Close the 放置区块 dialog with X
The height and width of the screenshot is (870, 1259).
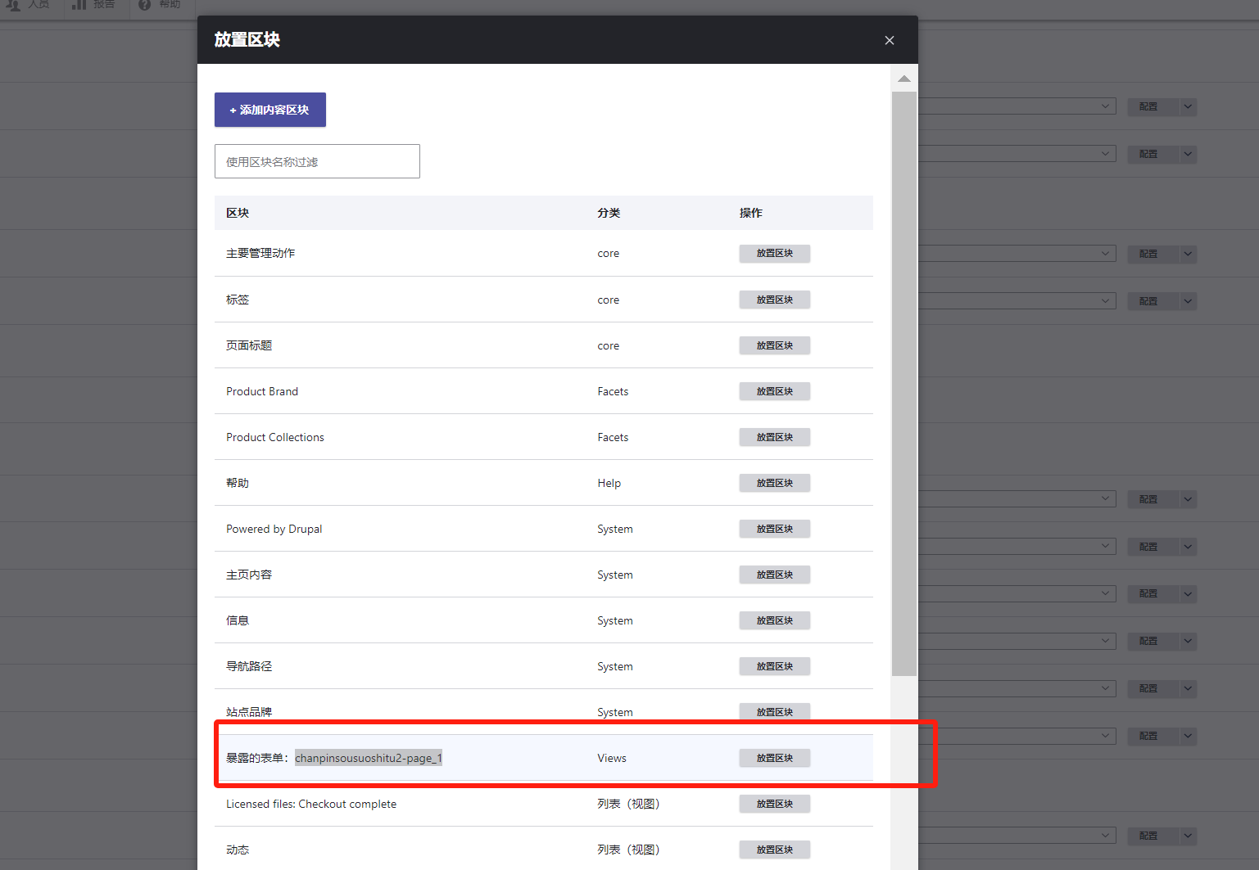[x=890, y=40]
